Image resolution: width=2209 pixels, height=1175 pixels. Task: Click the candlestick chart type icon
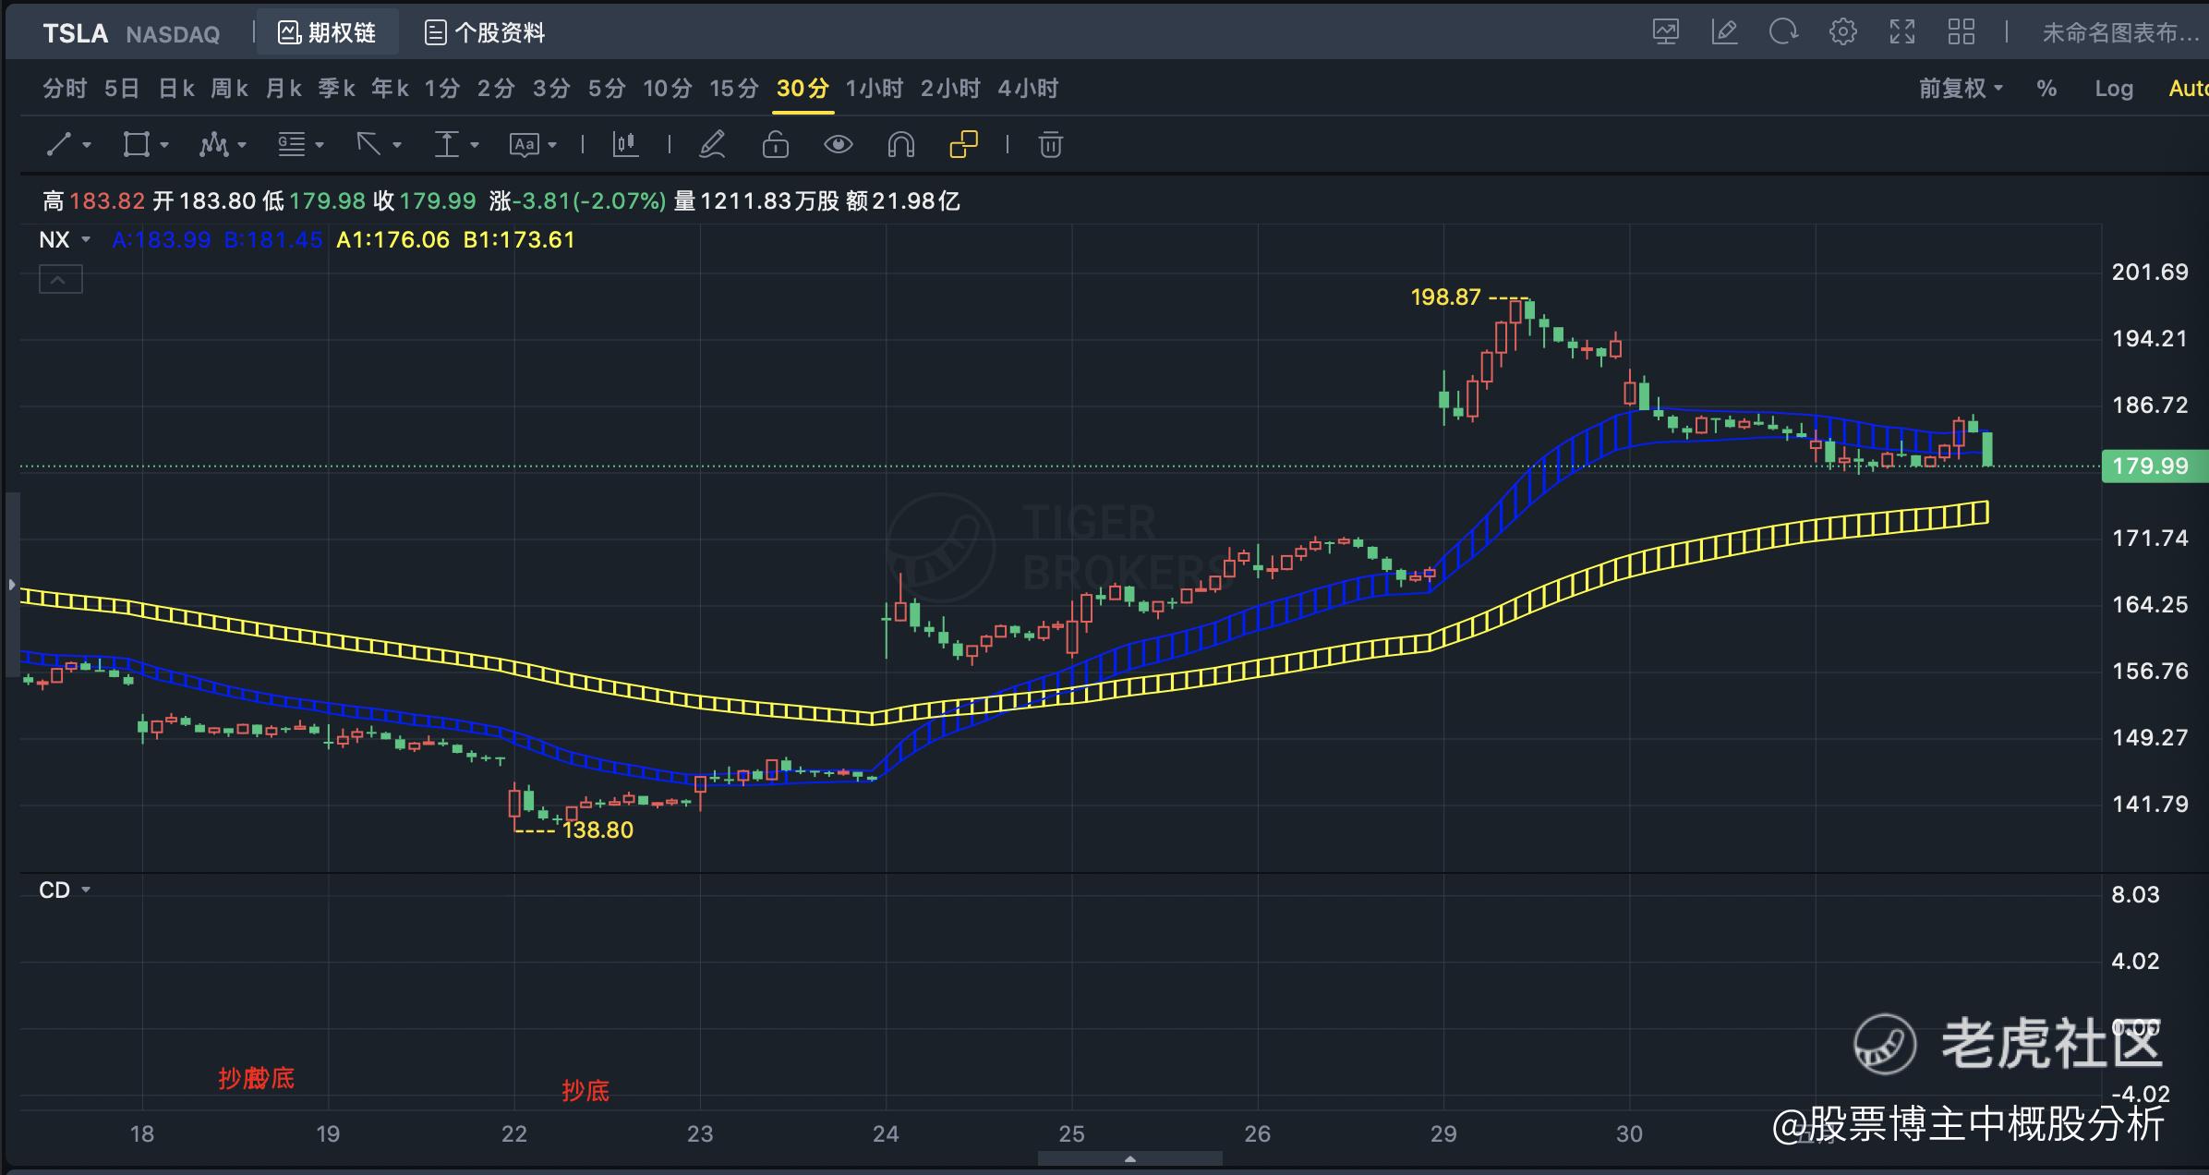[x=625, y=144]
